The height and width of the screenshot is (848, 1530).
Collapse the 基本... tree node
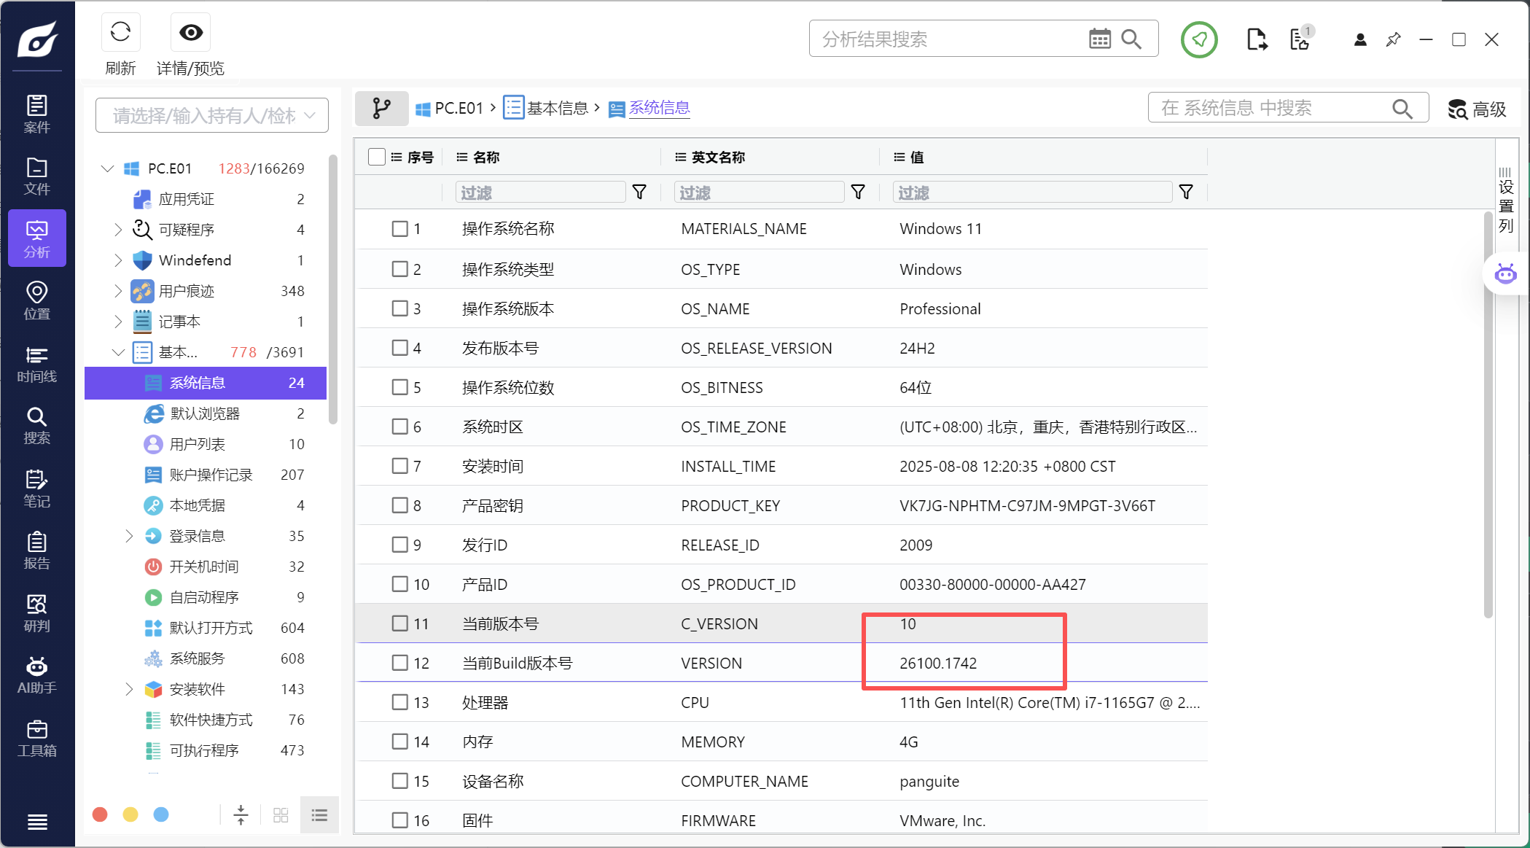[x=118, y=352]
